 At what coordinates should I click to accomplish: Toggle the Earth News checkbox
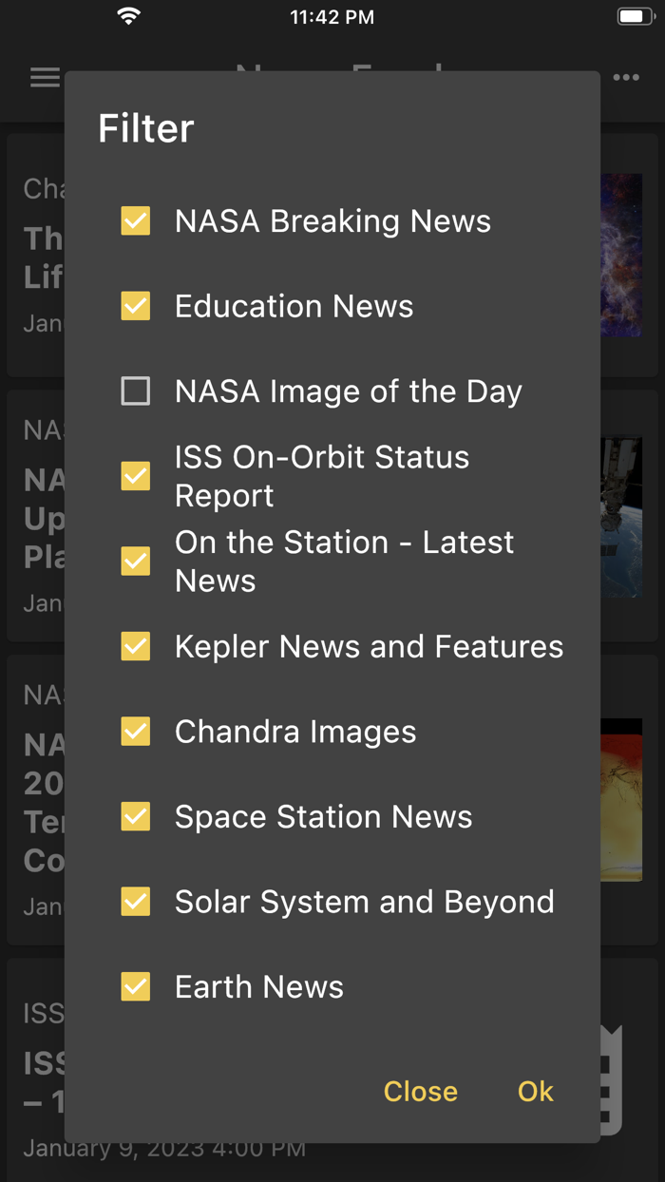[x=135, y=986]
